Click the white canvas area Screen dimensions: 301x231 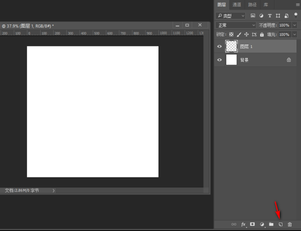pos(93,111)
